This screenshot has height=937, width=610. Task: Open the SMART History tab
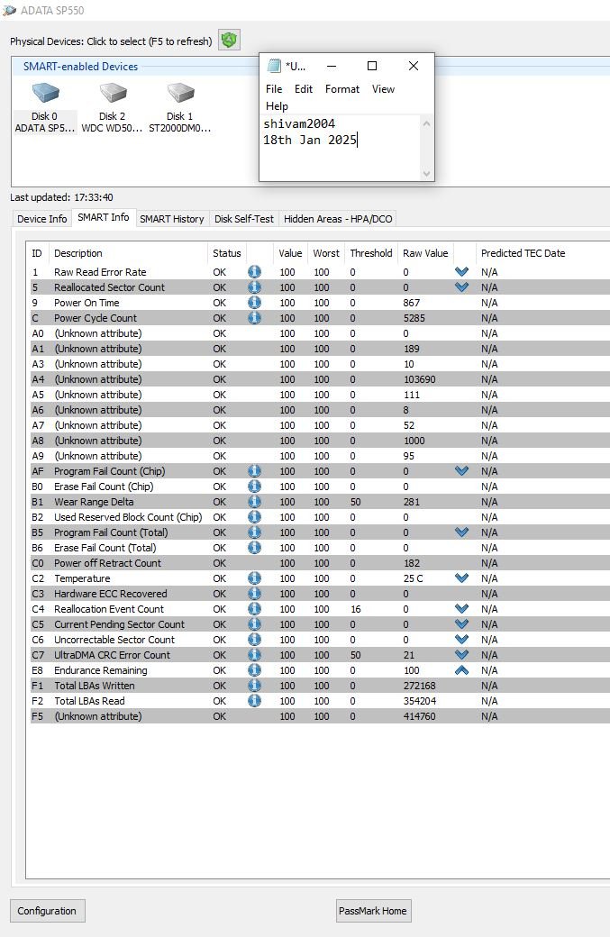click(171, 219)
